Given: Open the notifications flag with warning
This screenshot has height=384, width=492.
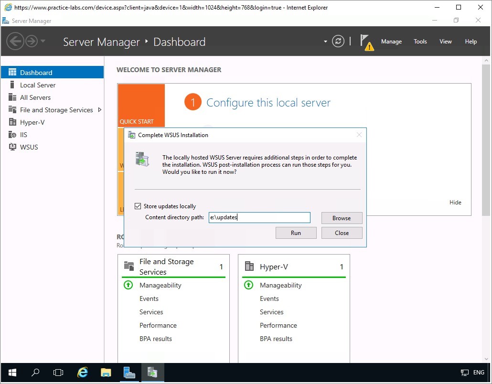Looking at the screenshot, I should coord(366,42).
